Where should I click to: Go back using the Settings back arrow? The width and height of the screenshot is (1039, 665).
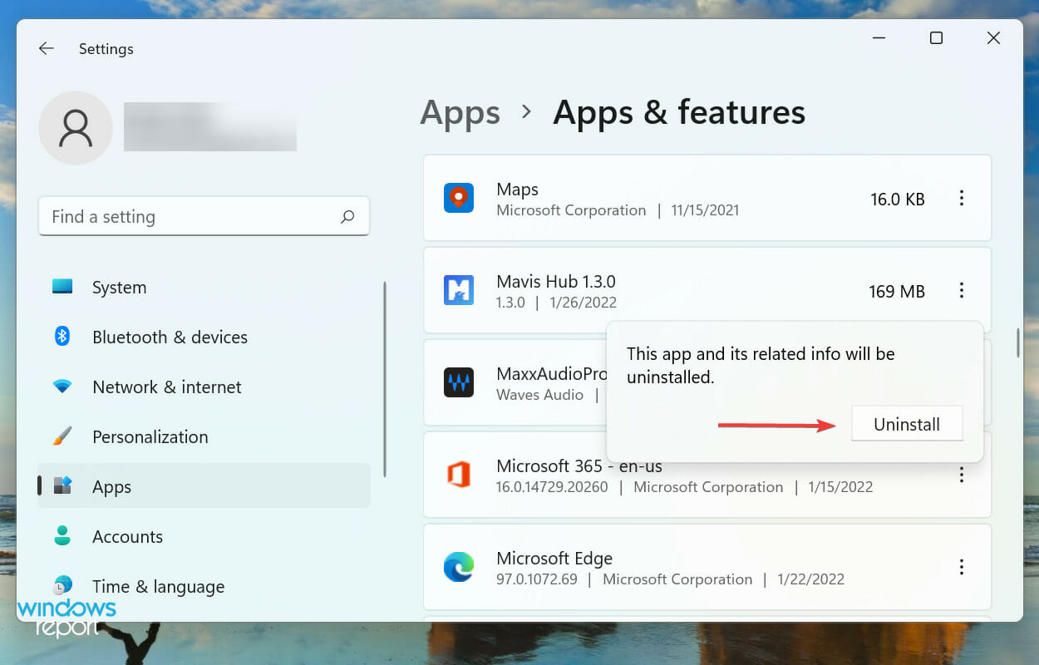47,49
